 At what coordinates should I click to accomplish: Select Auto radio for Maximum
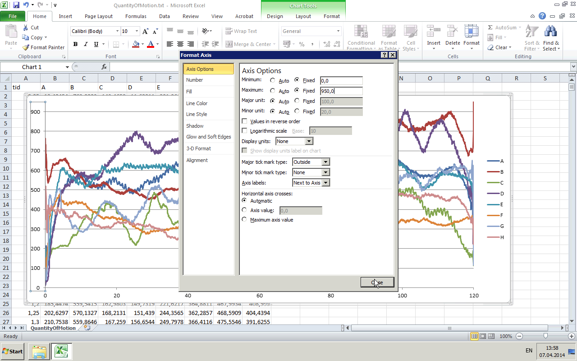272,91
